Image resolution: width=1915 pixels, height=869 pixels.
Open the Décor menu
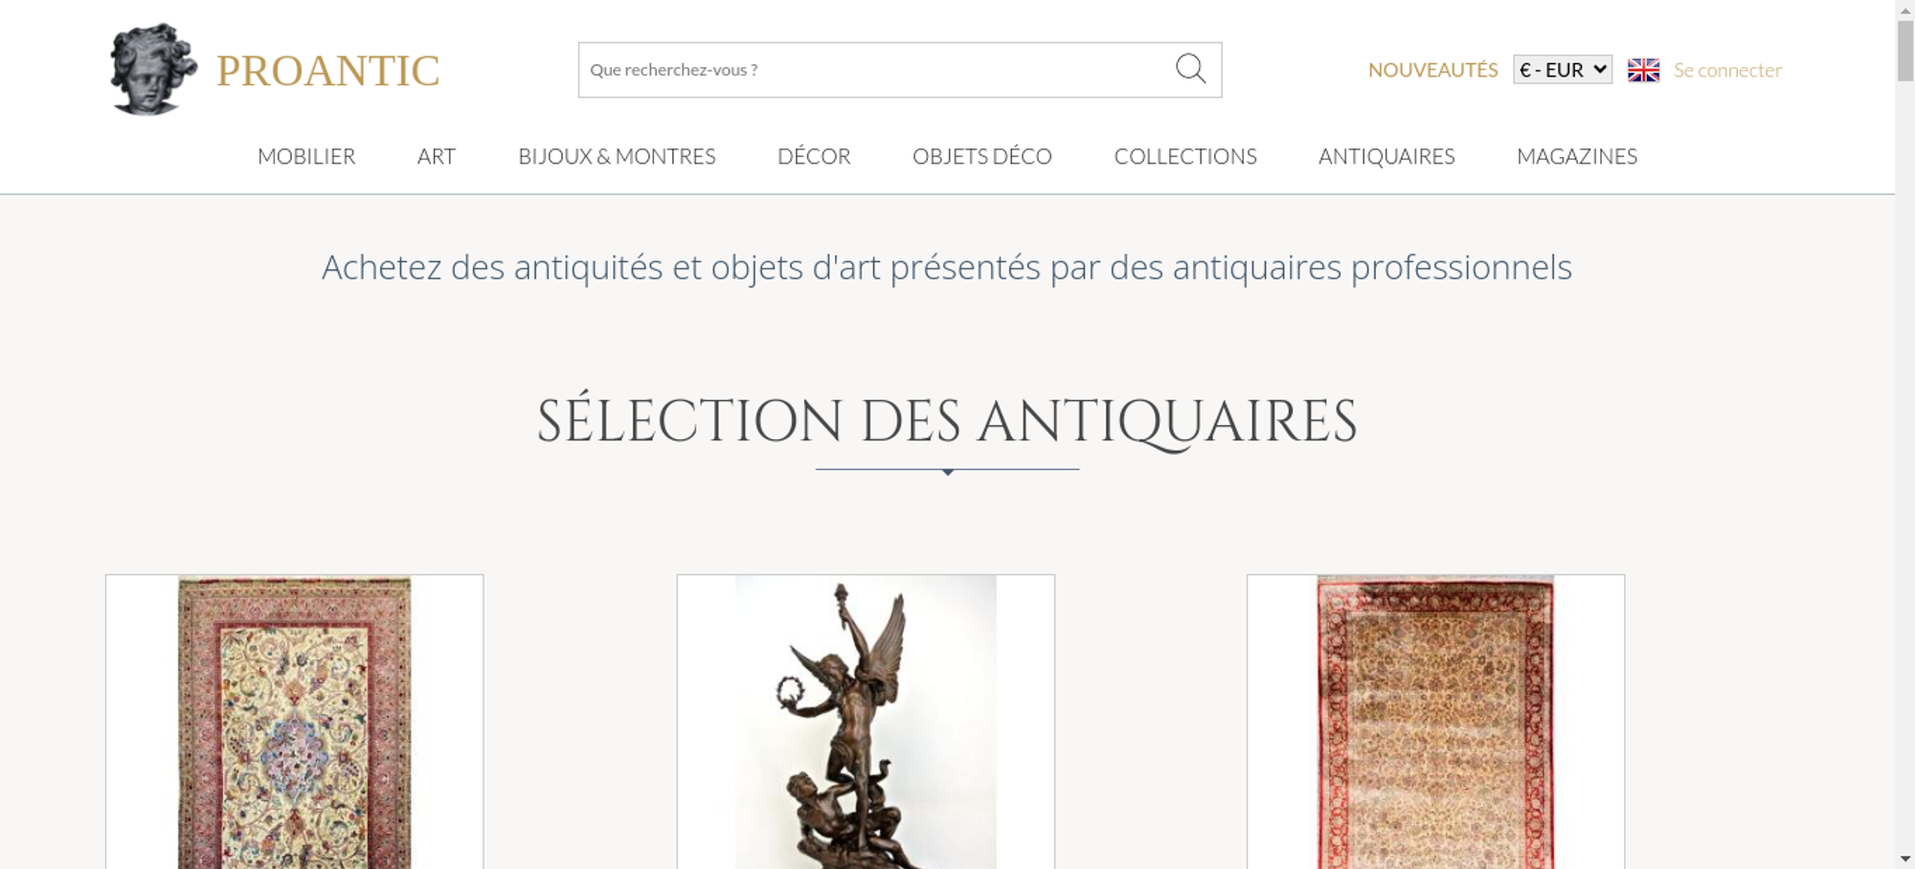[814, 156]
